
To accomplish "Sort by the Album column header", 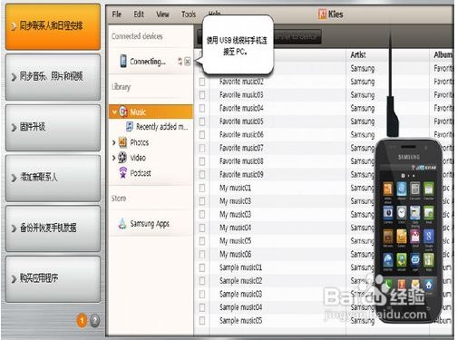I will pyautogui.click(x=443, y=55).
